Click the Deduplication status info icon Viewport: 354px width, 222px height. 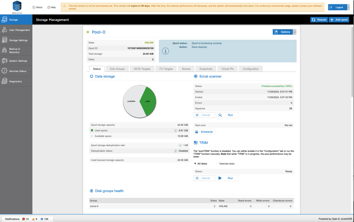(176, 151)
